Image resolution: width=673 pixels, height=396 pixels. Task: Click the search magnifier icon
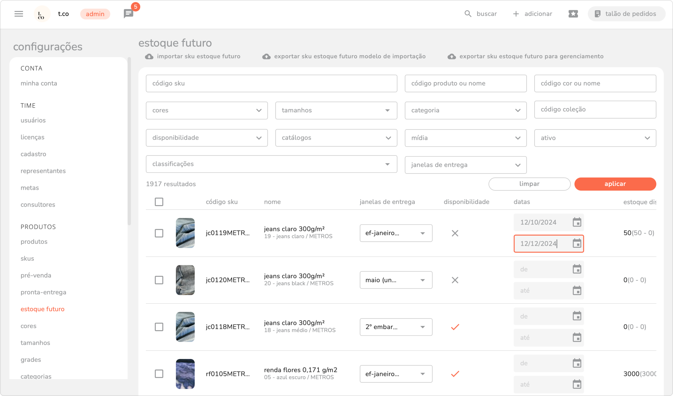pos(468,14)
